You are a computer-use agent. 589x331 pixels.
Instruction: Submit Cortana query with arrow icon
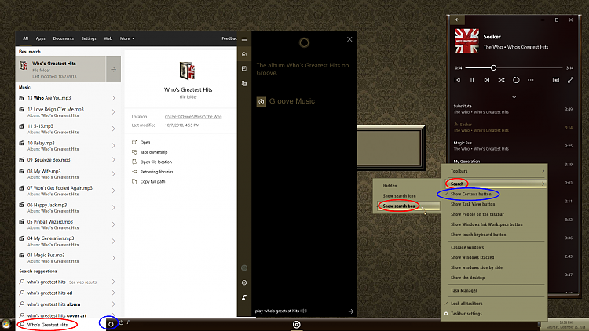click(x=351, y=311)
